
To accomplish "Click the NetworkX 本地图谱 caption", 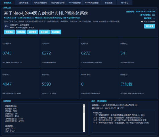I will 49,93.
